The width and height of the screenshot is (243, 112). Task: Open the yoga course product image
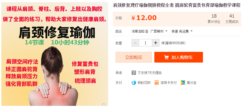(x=55, y=54)
